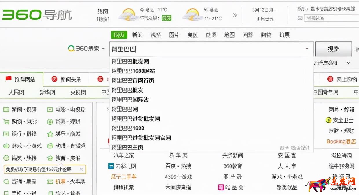The image size is (359, 195).
Task: Open the 考拉海购 link
Action: click(x=342, y=155)
